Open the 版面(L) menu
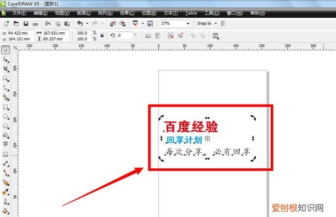 pyautogui.click(x=84, y=13)
